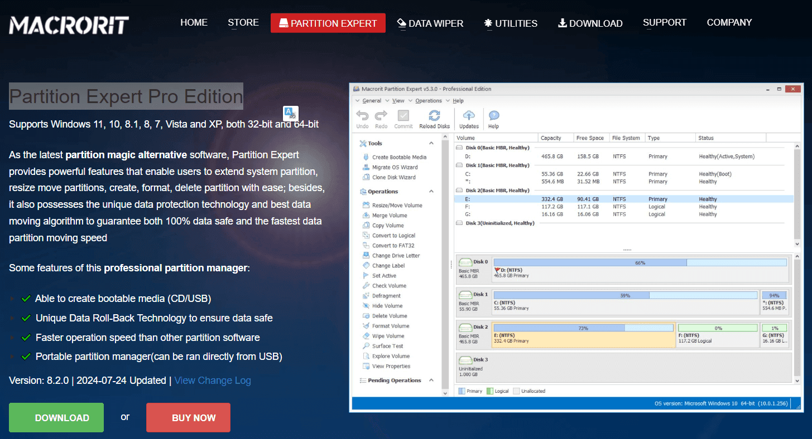Open the COMPANY page
Image resolution: width=812 pixels, height=439 pixels.
[729, 23]
